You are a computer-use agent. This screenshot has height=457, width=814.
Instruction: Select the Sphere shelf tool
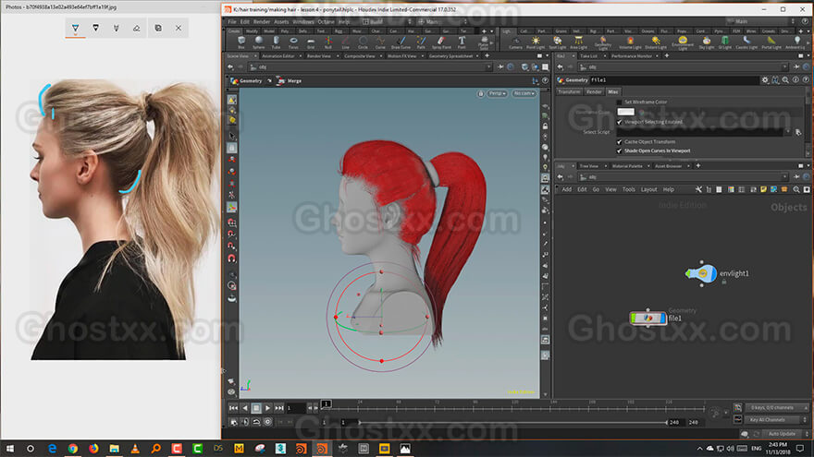(258, 42)
